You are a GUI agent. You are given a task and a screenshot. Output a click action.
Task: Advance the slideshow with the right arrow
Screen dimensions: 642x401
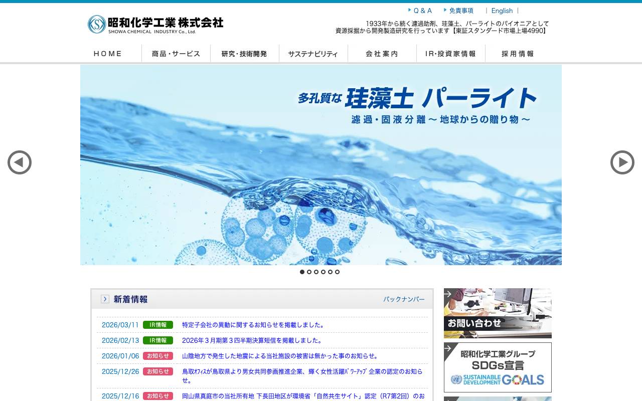point(622,162)
